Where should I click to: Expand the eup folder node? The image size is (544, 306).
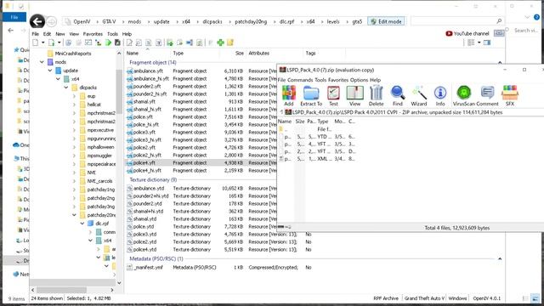click(74, 96)
